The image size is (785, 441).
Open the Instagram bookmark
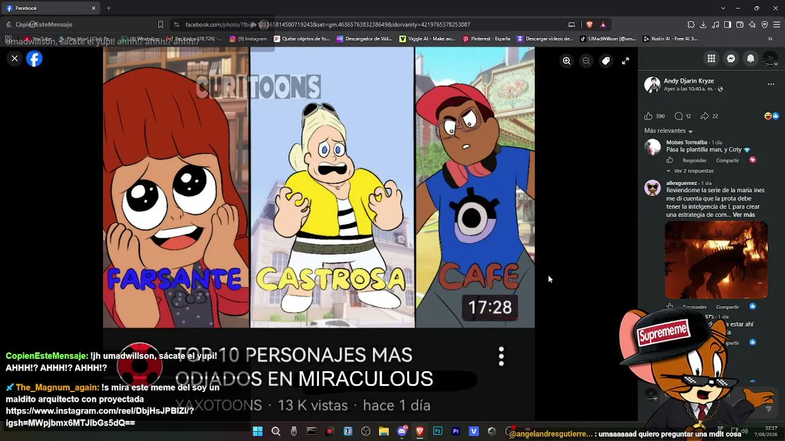pos(248,39)
